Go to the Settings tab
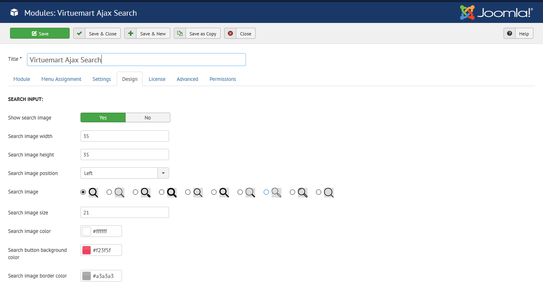 pos(101,79)
